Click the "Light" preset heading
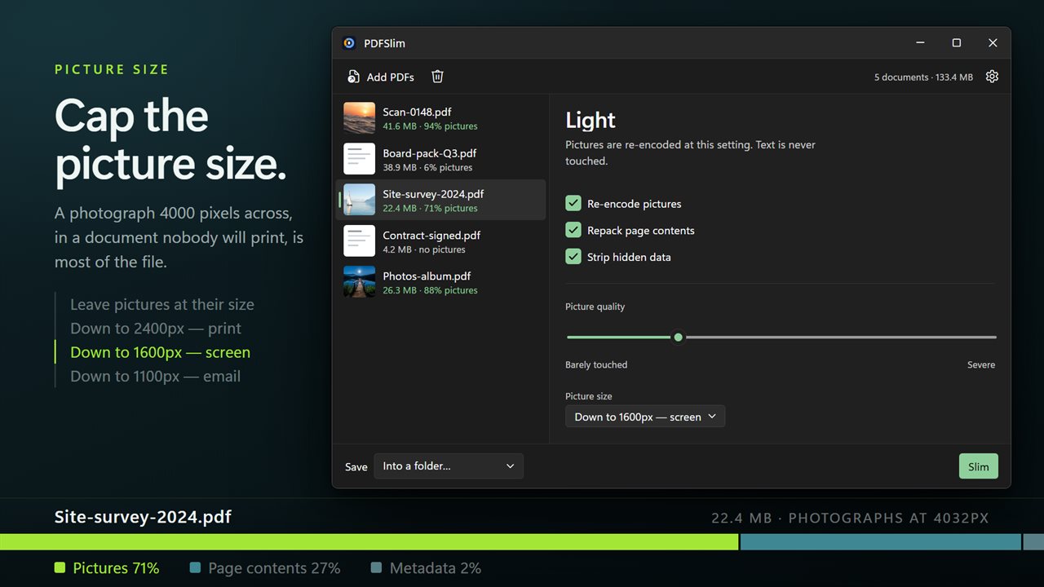This screenshot has width=1044, height=587. 591,121
